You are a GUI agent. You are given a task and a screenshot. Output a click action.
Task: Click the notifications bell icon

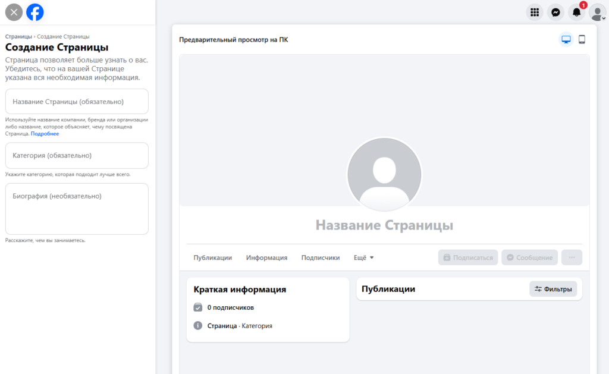click(576, 11)
